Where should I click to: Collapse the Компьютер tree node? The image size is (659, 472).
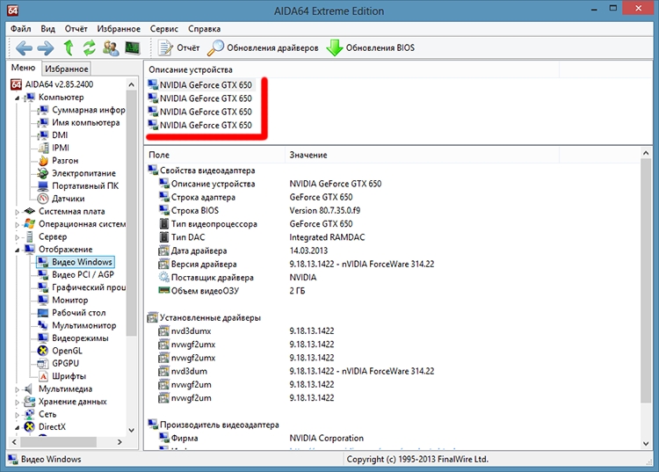pos(18,98)
